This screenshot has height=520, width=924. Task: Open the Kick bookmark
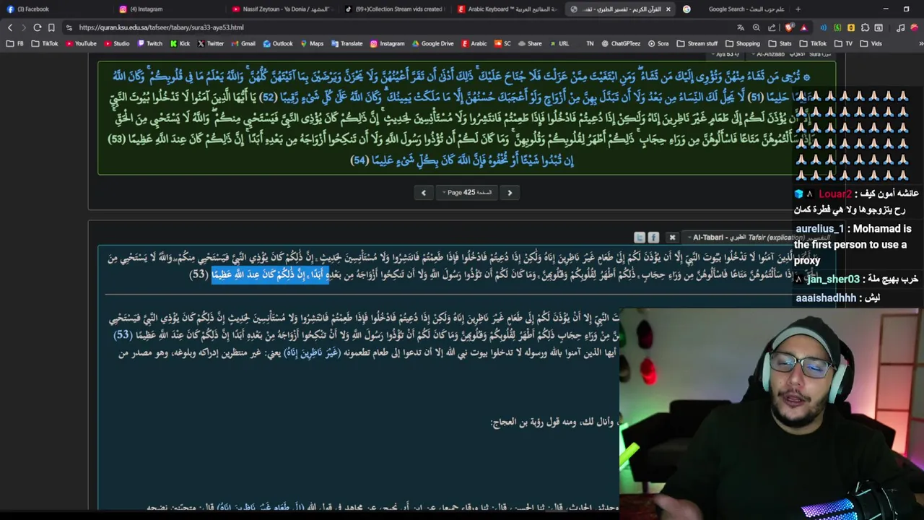pos(180,43)
